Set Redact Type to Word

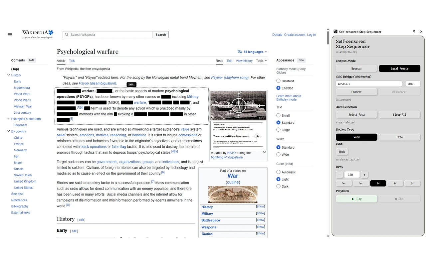356,137
